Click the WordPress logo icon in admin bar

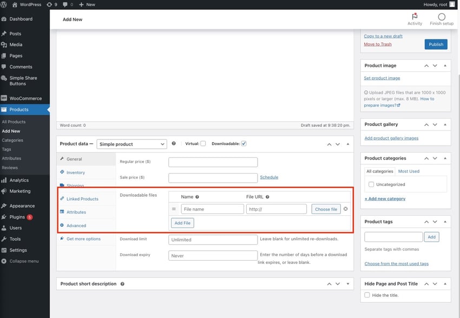click(4, 4)
